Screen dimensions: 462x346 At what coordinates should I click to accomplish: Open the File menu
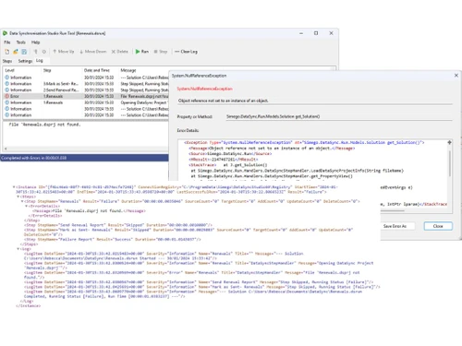click(x=7, y=42)
